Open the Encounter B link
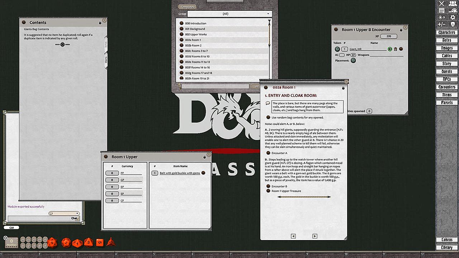This screenshot has height=258, width=459. [x=268, y=186]
